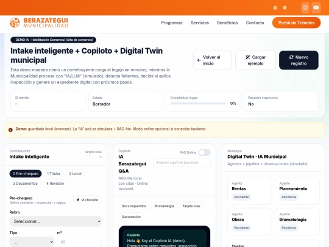Select the Bromatología quick question chip
329x247 pixels.
(164, 206)
